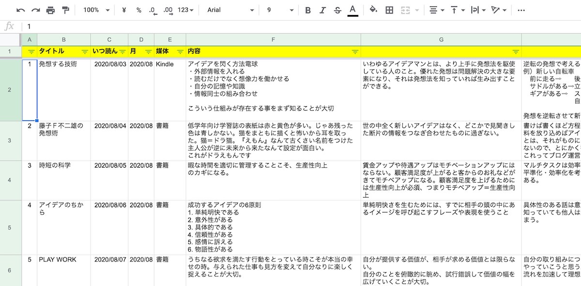The height and width of the screenshot is (286, 581).
Task: Select cell 時短の科学
Action: 64,180
